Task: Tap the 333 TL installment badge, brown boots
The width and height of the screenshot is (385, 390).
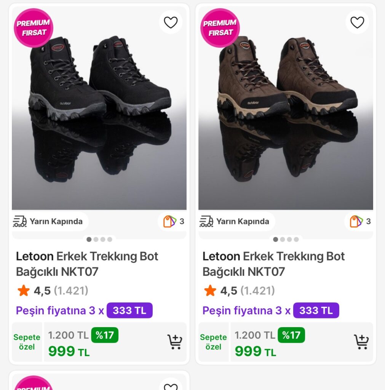Action: [316, 310]
